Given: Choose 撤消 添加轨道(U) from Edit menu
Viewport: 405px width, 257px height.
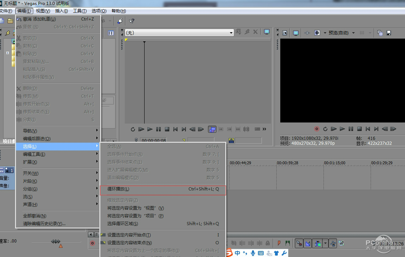Looking at the screenshot, I should [x=58, y=19].
